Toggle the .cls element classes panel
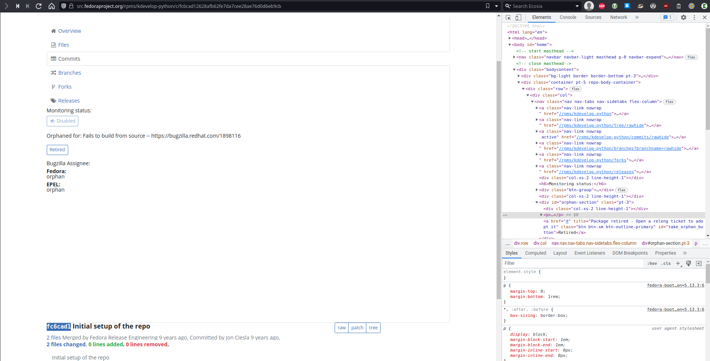This screenshot has width=710, height=361. pos(666,263)
